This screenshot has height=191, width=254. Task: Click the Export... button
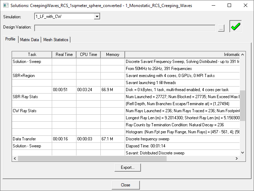(128, 167)
